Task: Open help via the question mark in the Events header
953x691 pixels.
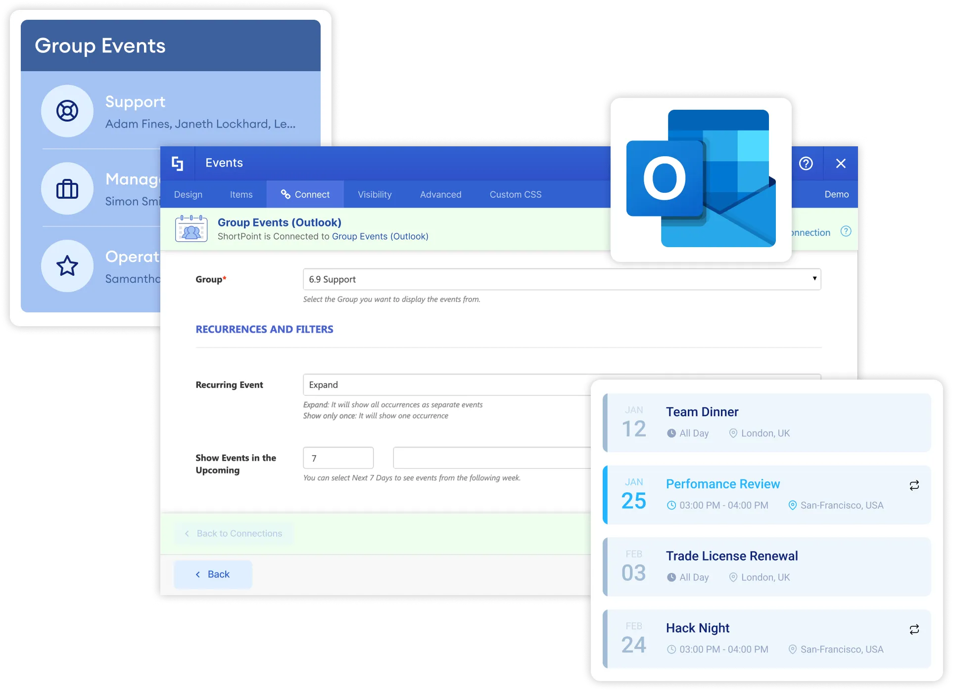Action: click(806, 163)
